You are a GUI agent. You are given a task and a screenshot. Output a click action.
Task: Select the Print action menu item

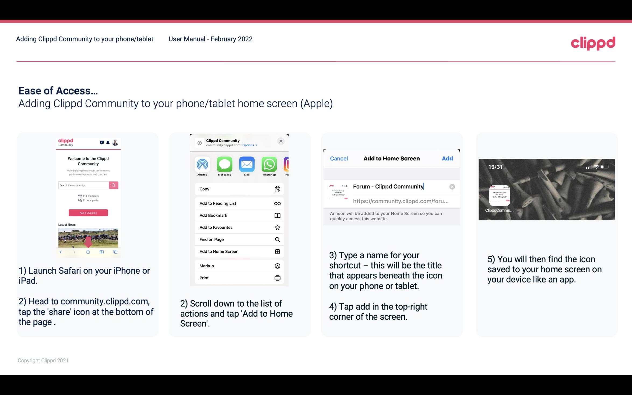click(x=239, y=278)
